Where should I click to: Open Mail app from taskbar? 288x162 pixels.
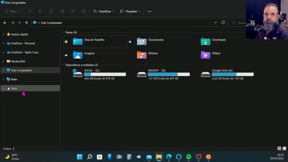[x=149, y=157]
